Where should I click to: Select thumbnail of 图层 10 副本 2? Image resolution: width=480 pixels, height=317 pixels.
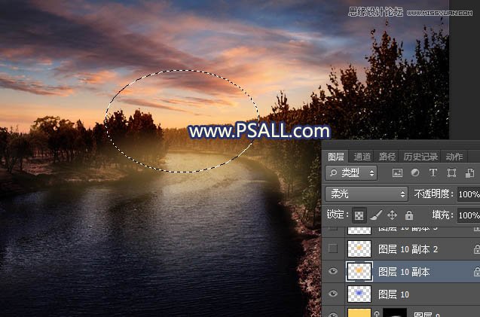pyautogui.click(x=359, y=248)
